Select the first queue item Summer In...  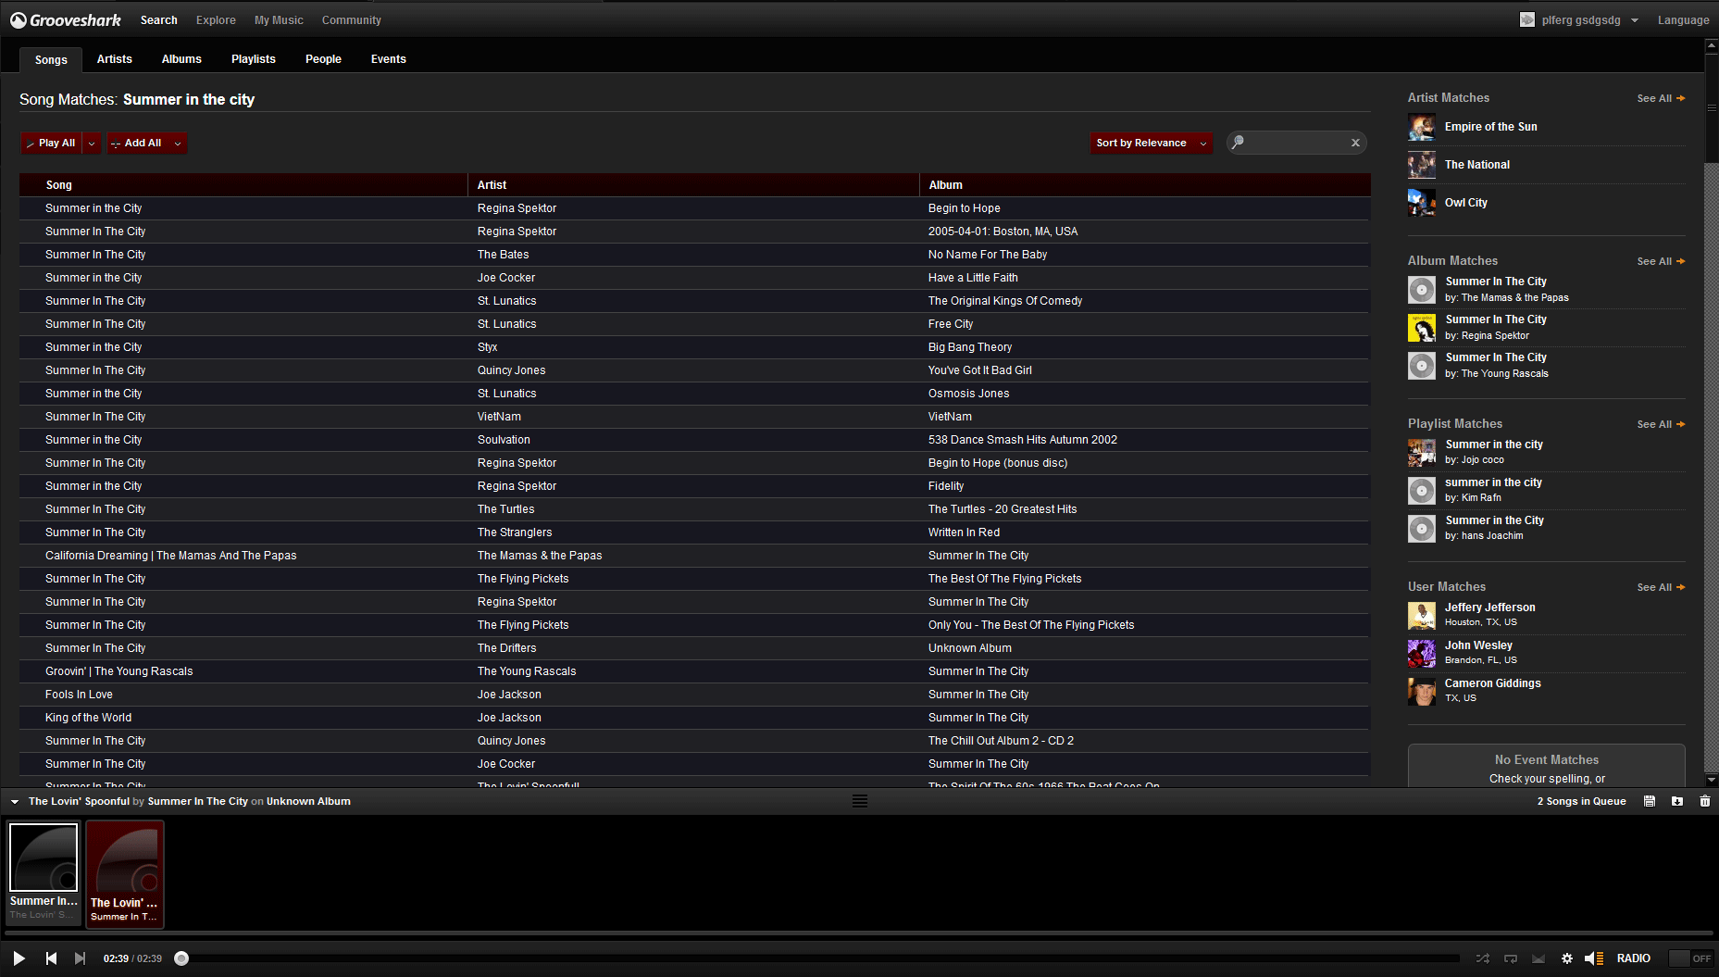(x=44, y=872)
